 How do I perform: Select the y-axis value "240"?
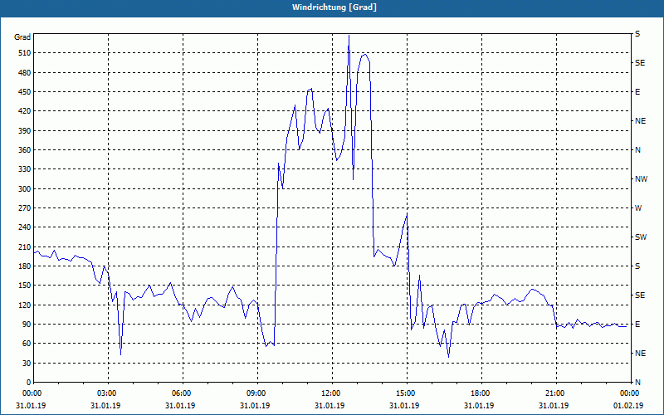pyautogui.click(x=25, y=227)
